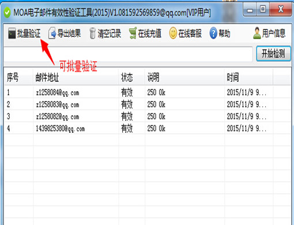View 用户信息 user information
The height and width of the screenshot is (225, 294).
(x=269, y=33)
